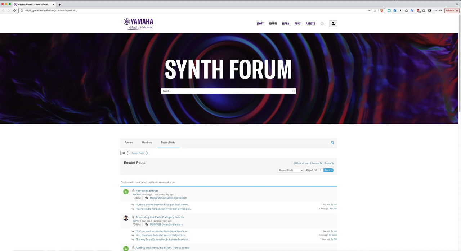
Task: Open reply 'Having trouble removing an effect'
Action: pyautogui.click(x=164, y=209)
